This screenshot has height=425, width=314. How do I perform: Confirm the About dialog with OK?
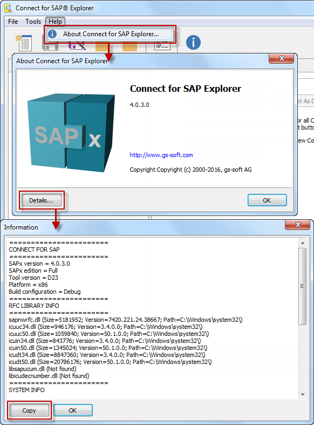pyautogui.click(x=267, y=200)
